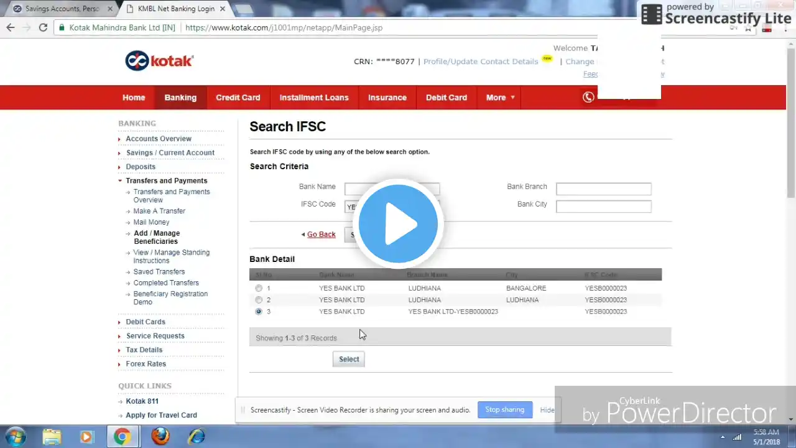Click the phone icon in the red bar
796x448 pixels.
coord(588,97)
